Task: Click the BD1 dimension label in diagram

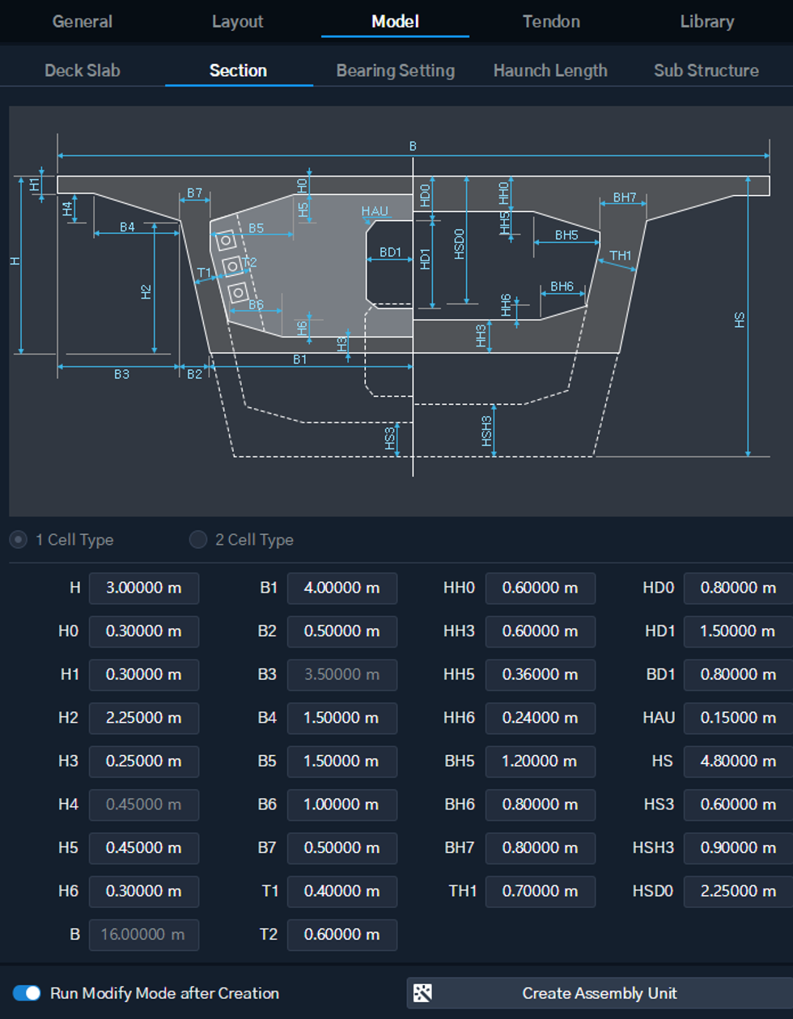Action: [x=390, y=253]
